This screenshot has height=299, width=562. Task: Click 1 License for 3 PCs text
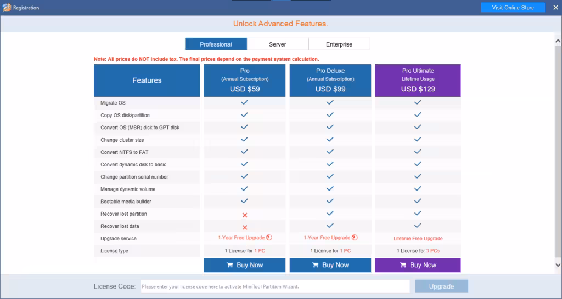point(418,251)
